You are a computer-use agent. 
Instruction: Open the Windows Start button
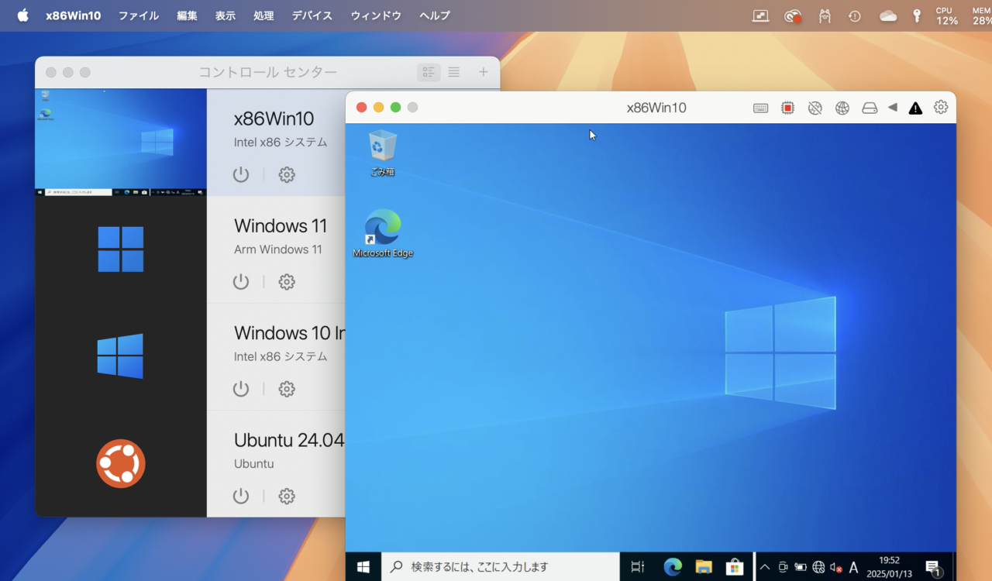click(x=363, y=567)
